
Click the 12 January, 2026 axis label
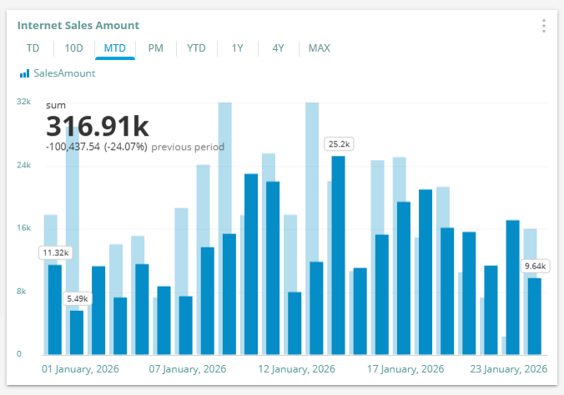pyautogui.click(x=295, y=368)
